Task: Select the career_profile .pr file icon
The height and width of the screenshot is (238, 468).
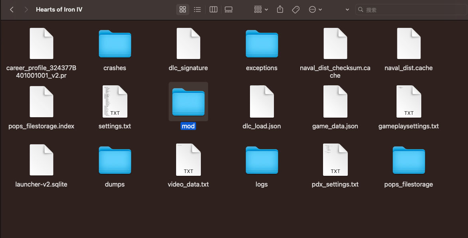Action: tap(42, 43)
